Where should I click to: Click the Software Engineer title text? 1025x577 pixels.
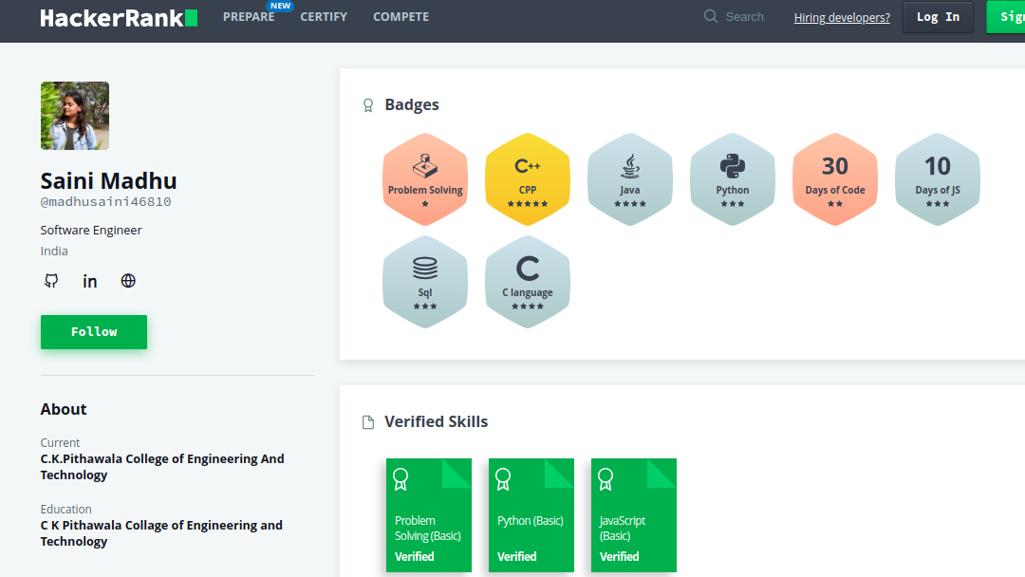(91, 230)
